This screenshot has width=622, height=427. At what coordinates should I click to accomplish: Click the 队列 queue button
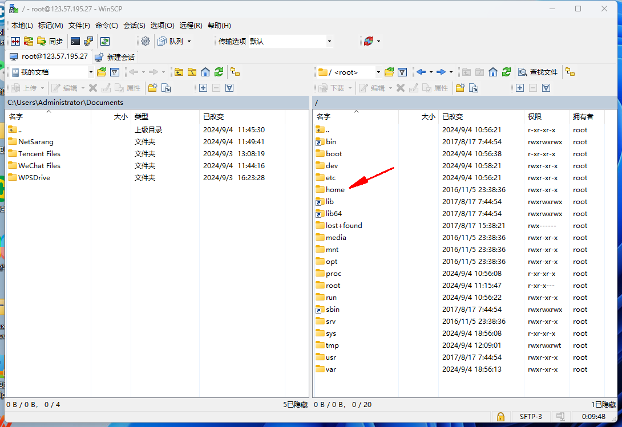[x=171, y=41]
